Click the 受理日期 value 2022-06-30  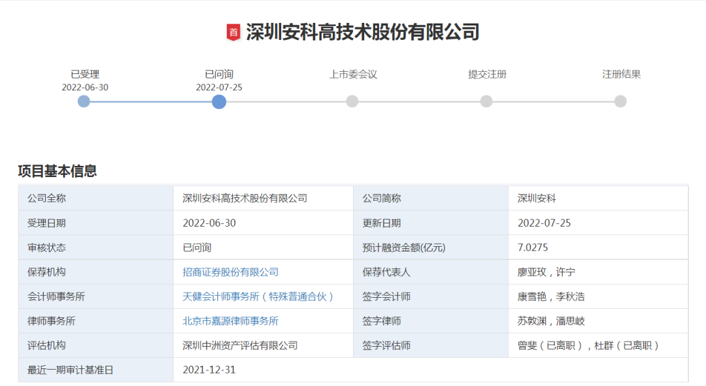pos(209,223)
